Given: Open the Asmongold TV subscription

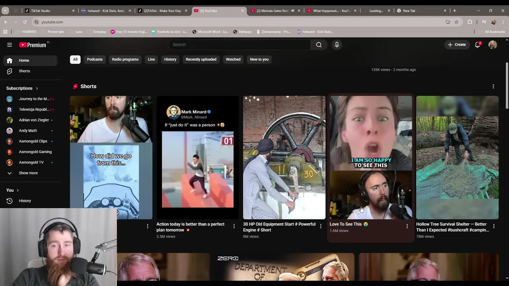Looking at the screenshot, I should coord(30,162).
